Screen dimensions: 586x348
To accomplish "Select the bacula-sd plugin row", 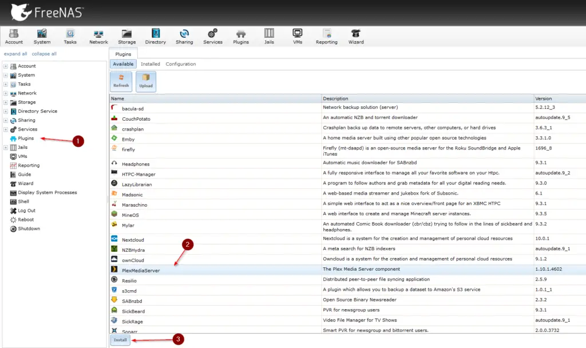I will [x=347, y=108].
